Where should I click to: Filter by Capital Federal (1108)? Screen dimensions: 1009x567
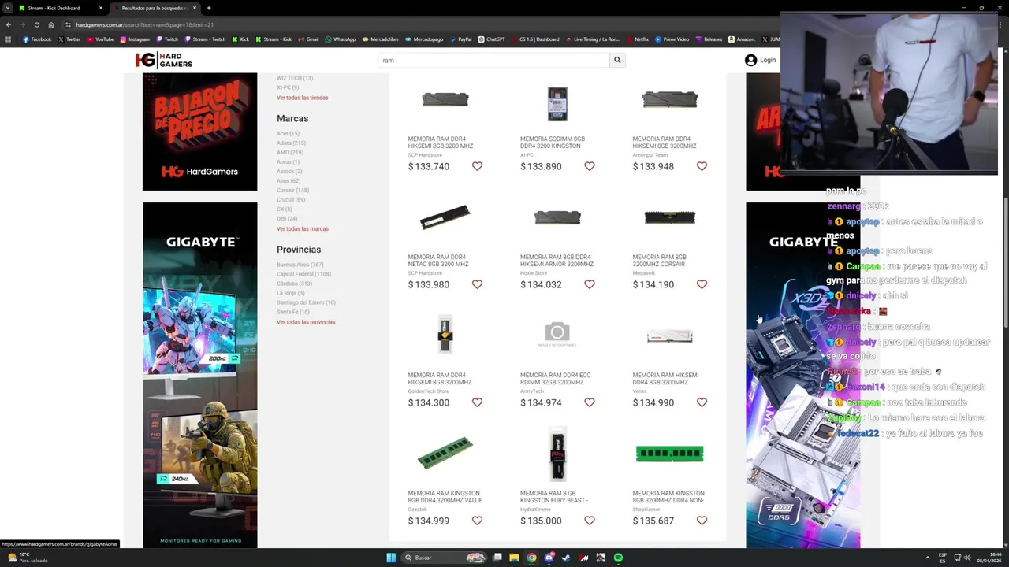tap(303, 274)
